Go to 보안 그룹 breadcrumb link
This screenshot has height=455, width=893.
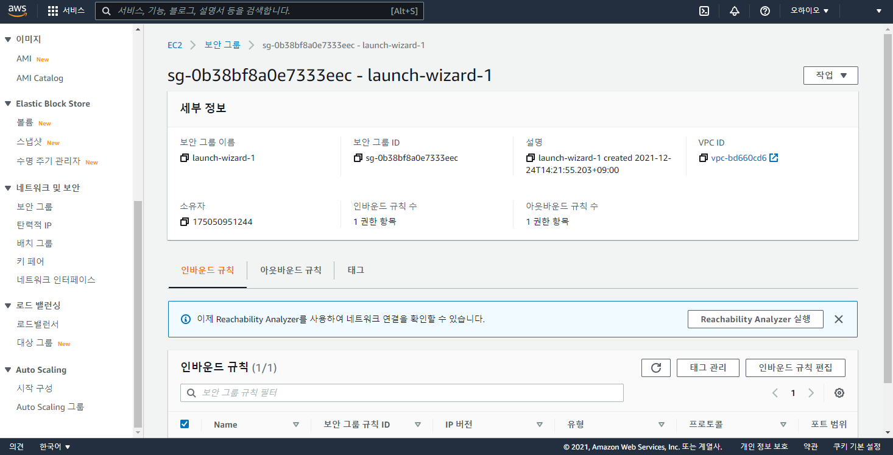coord(222,45)
